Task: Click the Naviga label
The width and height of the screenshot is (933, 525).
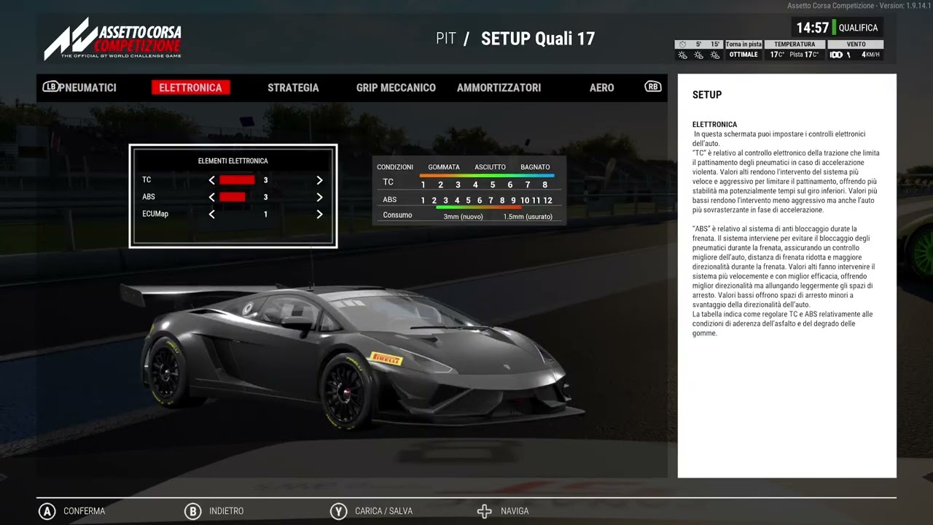Action: [515, 511]
